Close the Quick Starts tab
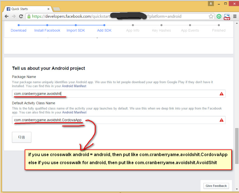This screenshot has height=193, width=239. tap(48, 9)
